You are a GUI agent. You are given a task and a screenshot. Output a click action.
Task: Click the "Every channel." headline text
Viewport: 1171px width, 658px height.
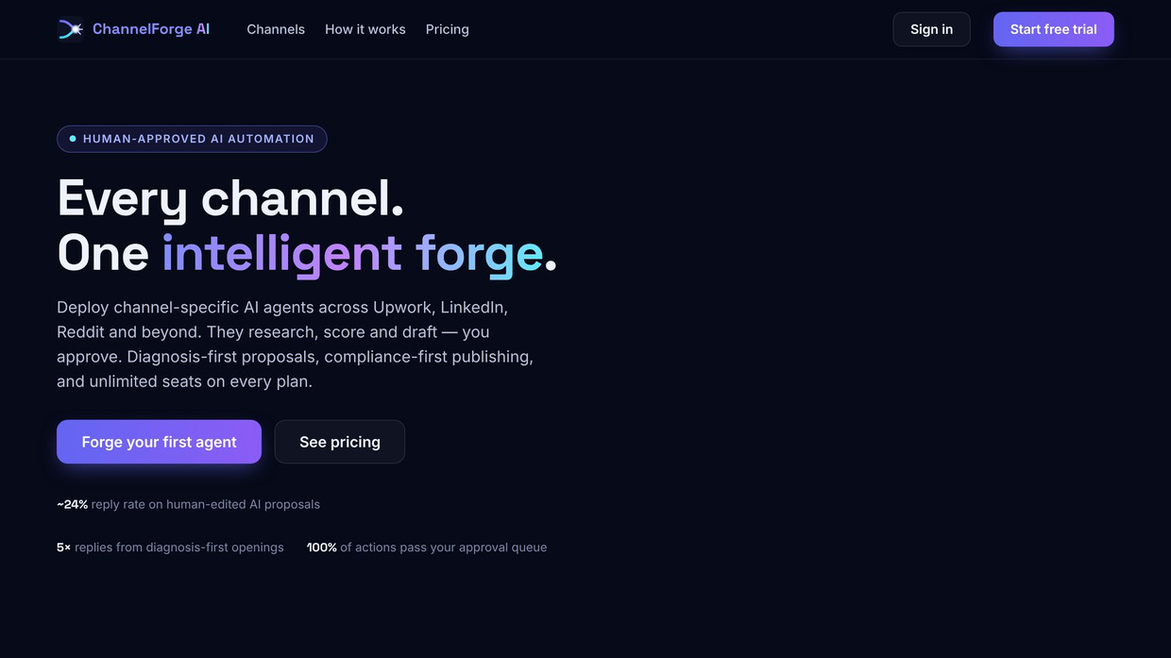tap(231, 198)
